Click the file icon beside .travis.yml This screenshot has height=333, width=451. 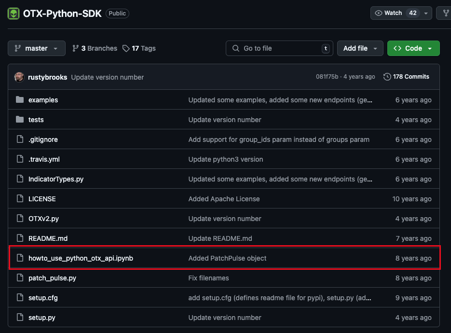20,159
